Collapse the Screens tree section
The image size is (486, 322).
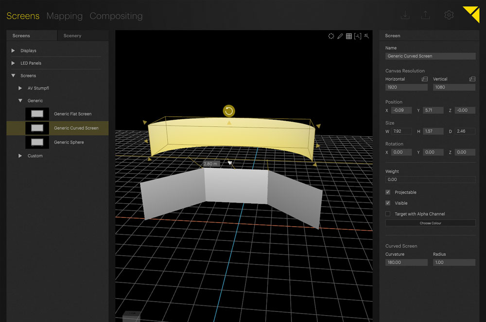[x=12, y=75]
